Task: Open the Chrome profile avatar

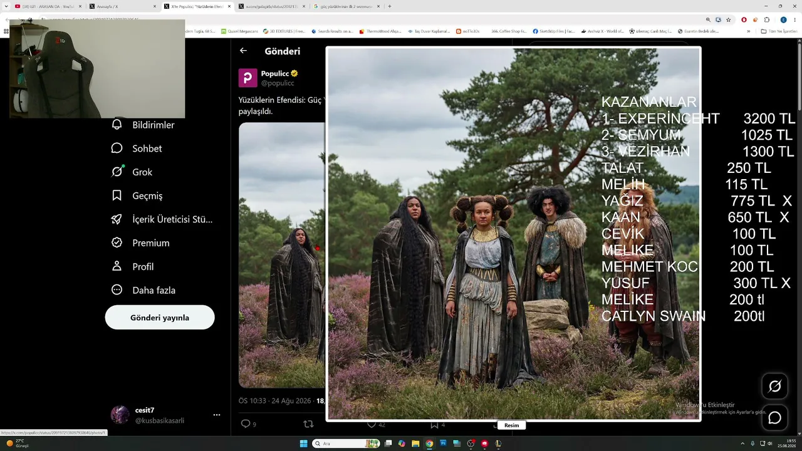Action: pos(783,19)
